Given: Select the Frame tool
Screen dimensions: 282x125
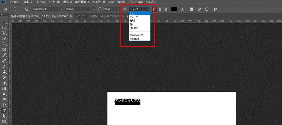Looking at the screenshot, I should (4, 50).
